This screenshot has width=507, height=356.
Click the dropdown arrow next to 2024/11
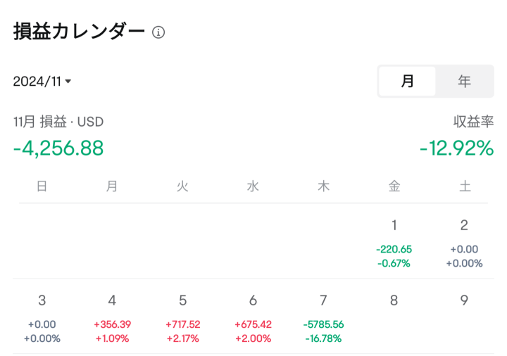click(x=68, y=82)
